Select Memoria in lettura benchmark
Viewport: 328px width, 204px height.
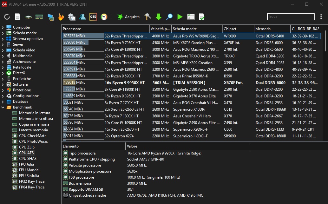35,113
